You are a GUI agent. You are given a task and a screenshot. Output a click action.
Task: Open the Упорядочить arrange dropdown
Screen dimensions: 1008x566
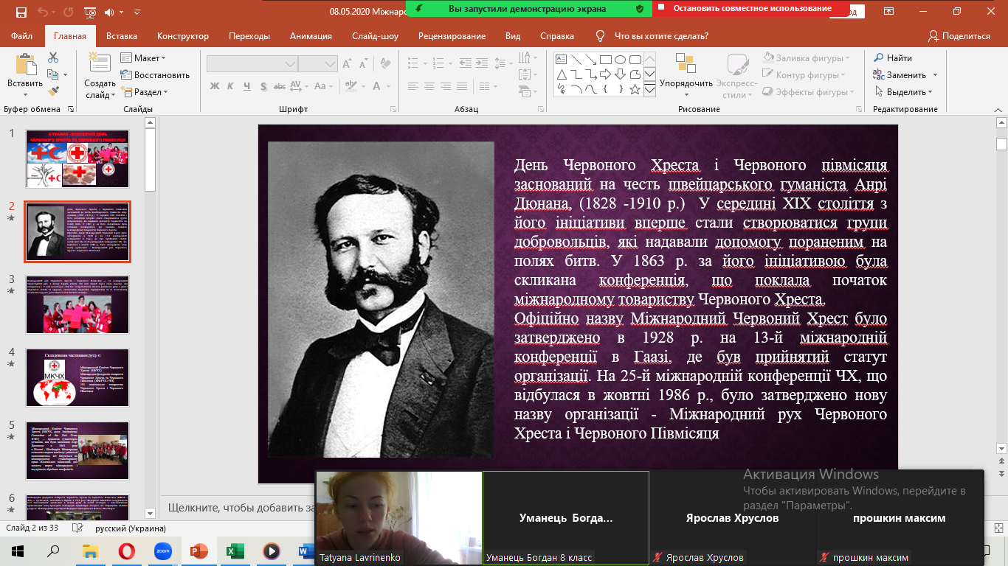[686, 74]
